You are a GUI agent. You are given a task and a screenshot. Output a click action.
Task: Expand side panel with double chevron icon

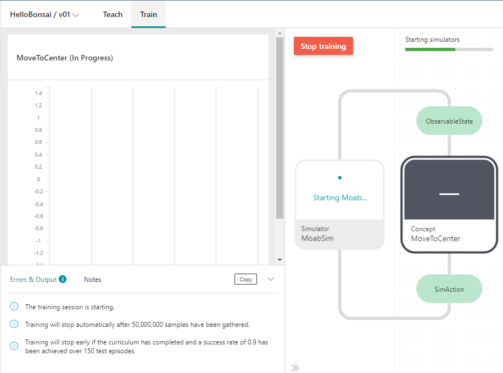(x=295, y=368)
